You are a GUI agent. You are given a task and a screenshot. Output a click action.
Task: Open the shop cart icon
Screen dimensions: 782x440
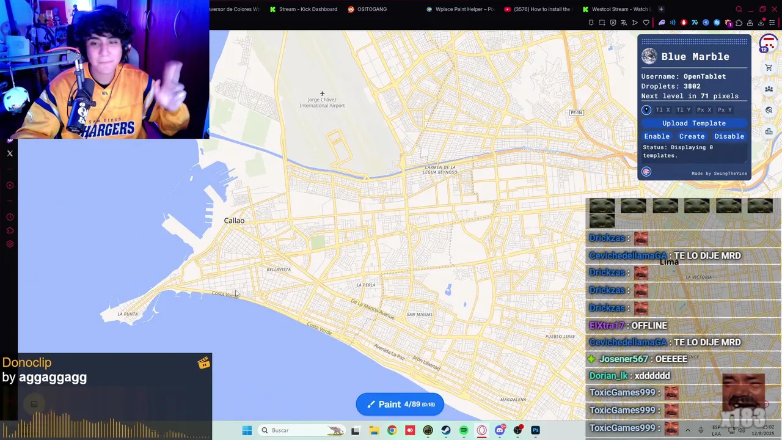click(x=769, y=68)
